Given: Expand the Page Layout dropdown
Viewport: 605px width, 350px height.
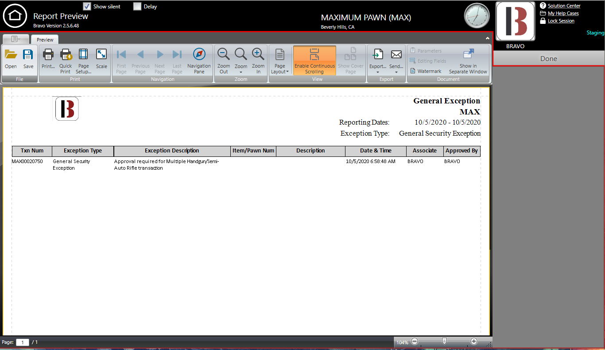Looking at the screenshot, I should tap(280, 61).
